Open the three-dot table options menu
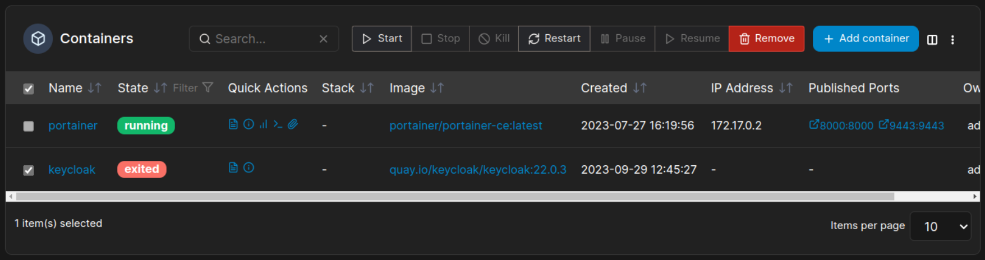The height and width of the screenshot is (260, 985). (x=952, y=39)
